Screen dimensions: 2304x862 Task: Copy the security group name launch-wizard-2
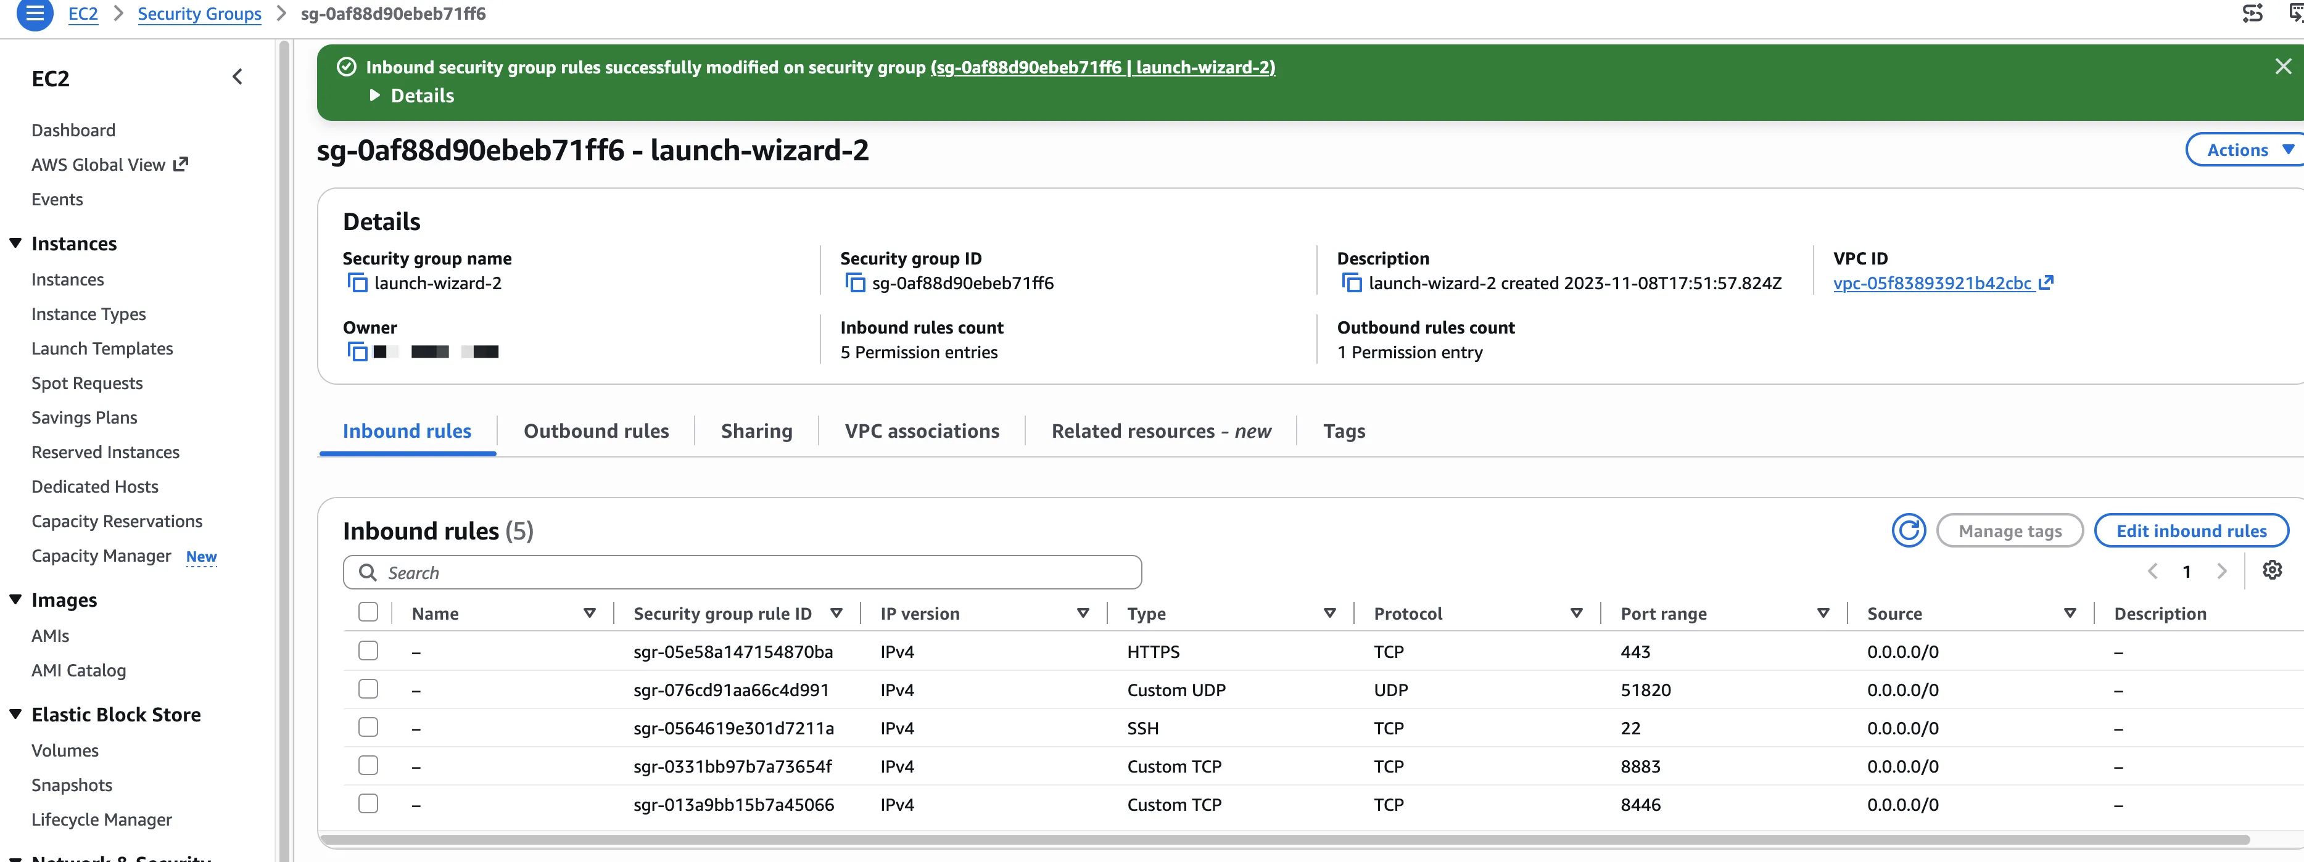click(357, 284)
